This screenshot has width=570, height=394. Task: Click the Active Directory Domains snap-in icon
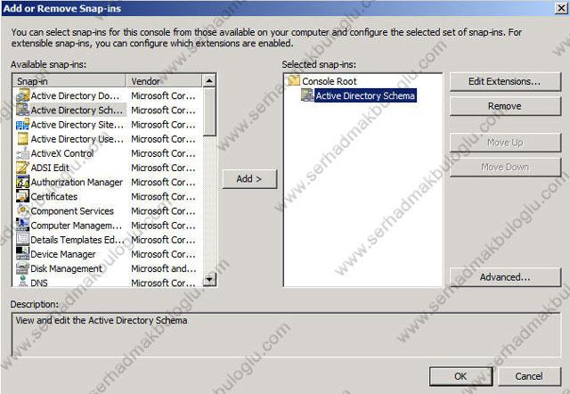coord(22,95)
